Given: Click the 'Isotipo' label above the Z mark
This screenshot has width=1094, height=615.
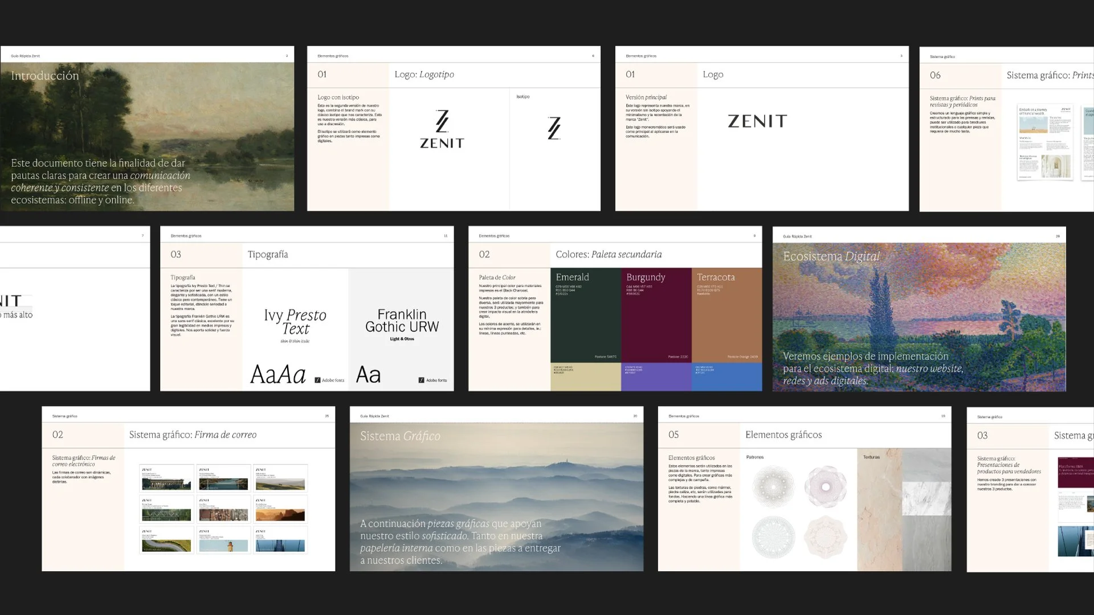Looking at the screenshot, I should [x=523, y=97].
